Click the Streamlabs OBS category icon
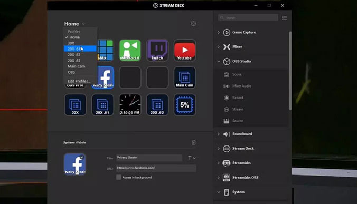The image size is (357, 204). tap(227, 178)
